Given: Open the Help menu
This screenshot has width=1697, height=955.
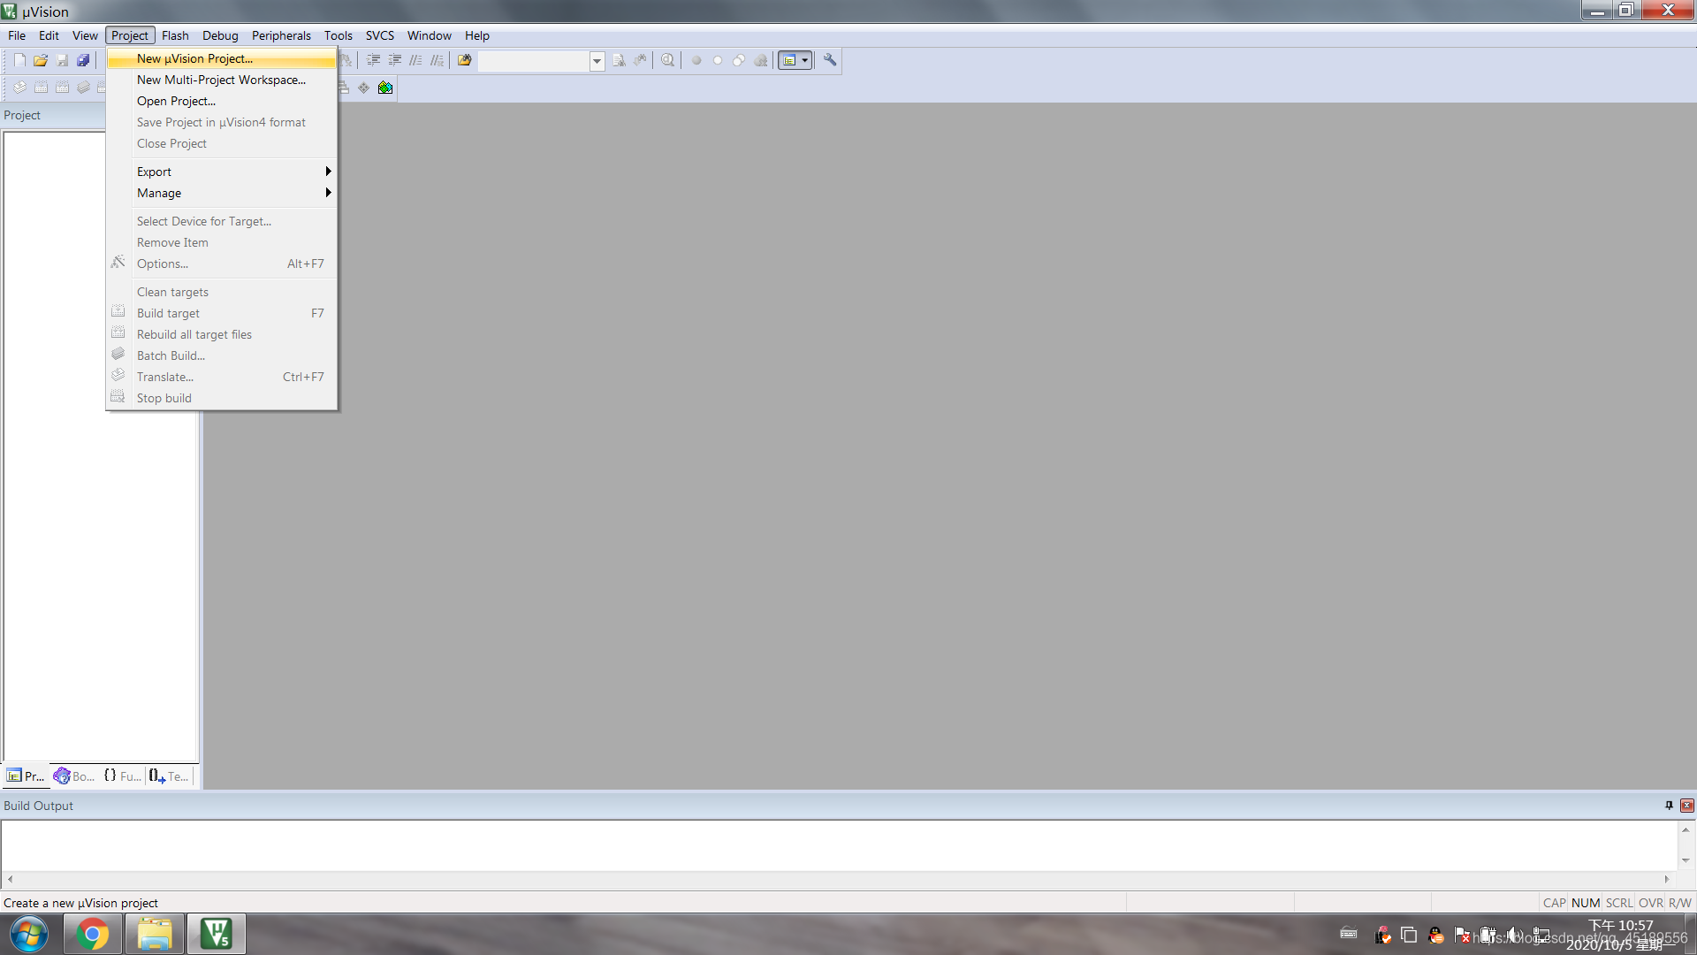Looking at the screenshot, I should [x=477, y=35].
